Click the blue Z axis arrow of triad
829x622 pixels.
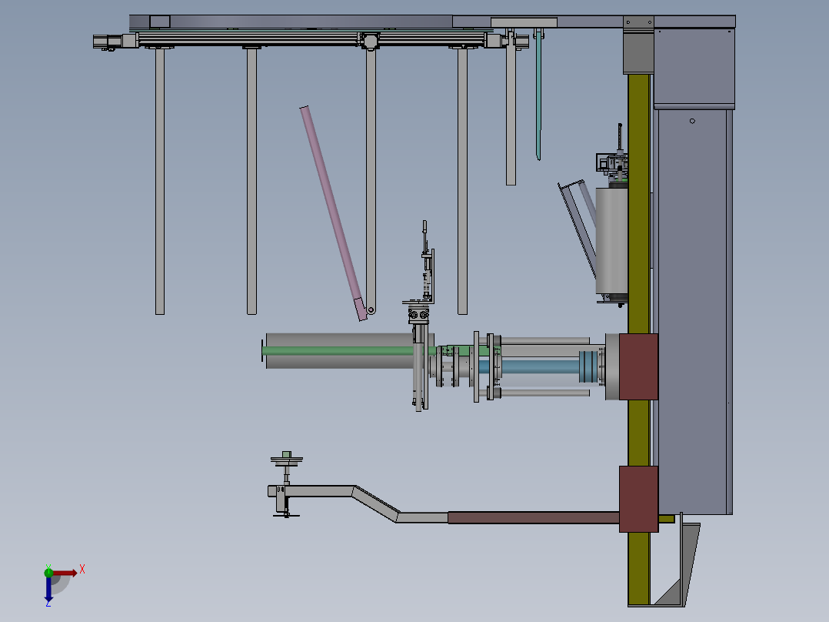48,589
